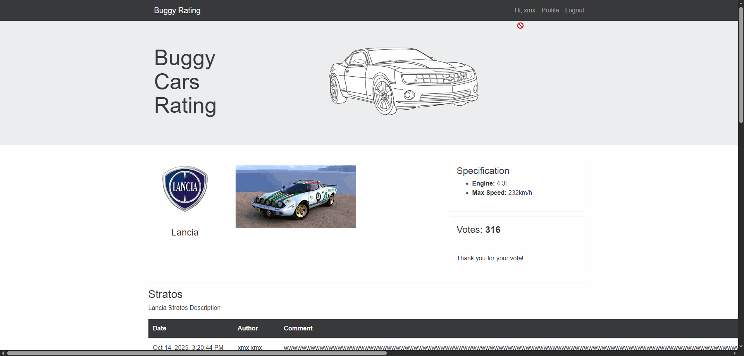This screenshot has height=356, width=744.
Task: Click the large Buggy Cars Rating title
Action: 185,81
